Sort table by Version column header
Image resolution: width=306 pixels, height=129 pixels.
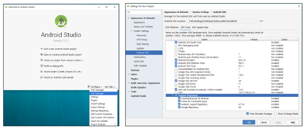coord(254,39)
